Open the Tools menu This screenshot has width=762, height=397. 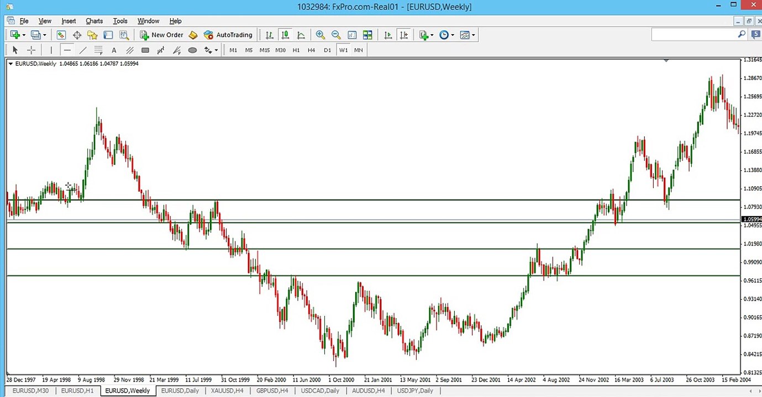click(x=120, y=21)
